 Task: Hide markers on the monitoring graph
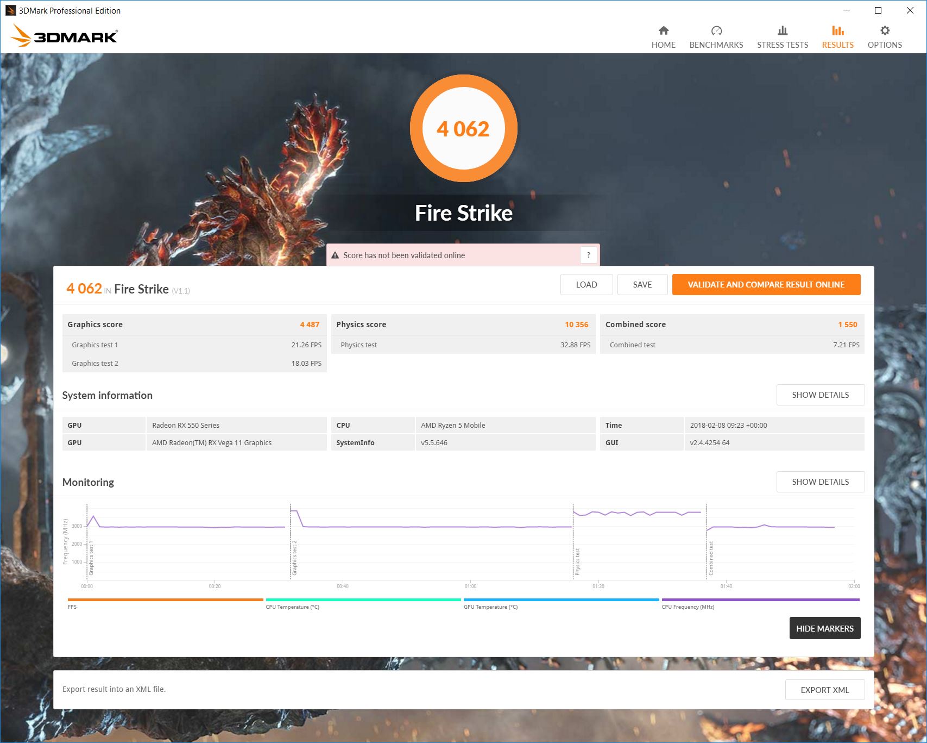(824, 628)
